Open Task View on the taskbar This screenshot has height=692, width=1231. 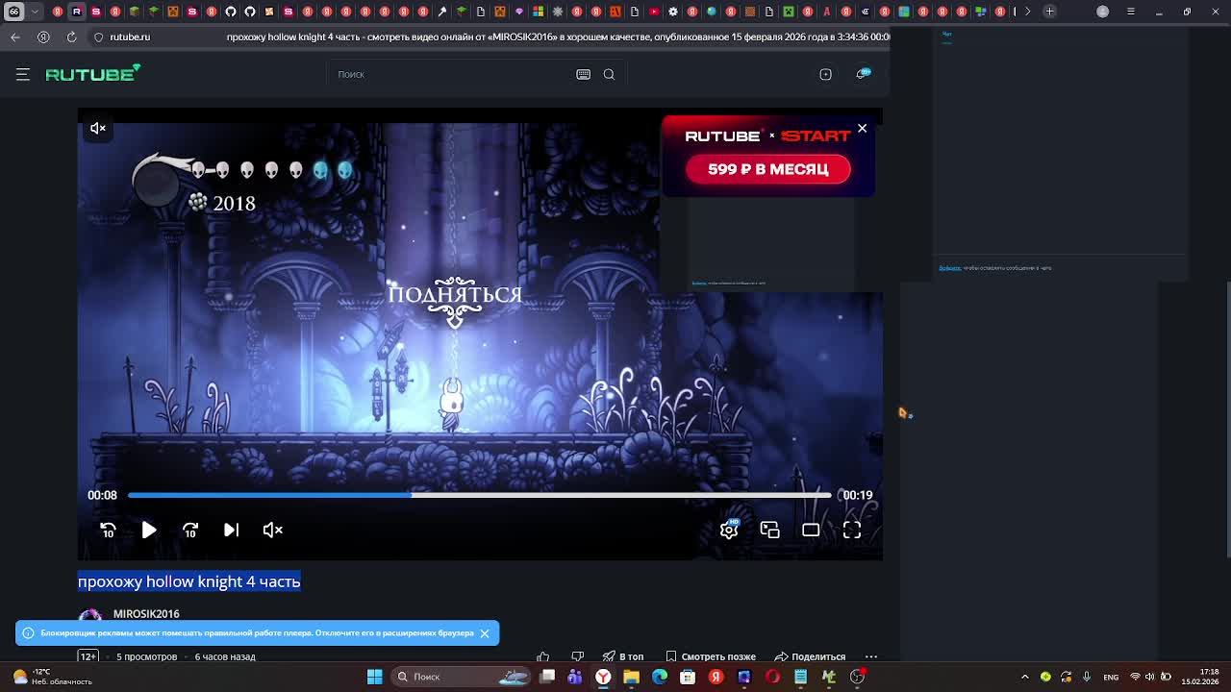point(547,677)
